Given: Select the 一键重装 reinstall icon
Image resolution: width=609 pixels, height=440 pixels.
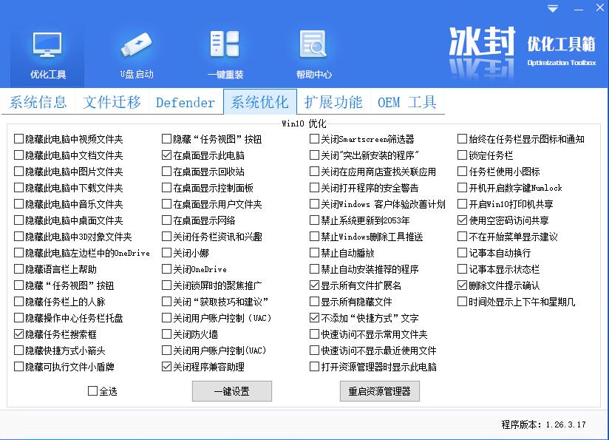Looking at the screenshot, I should coord(225,47).
